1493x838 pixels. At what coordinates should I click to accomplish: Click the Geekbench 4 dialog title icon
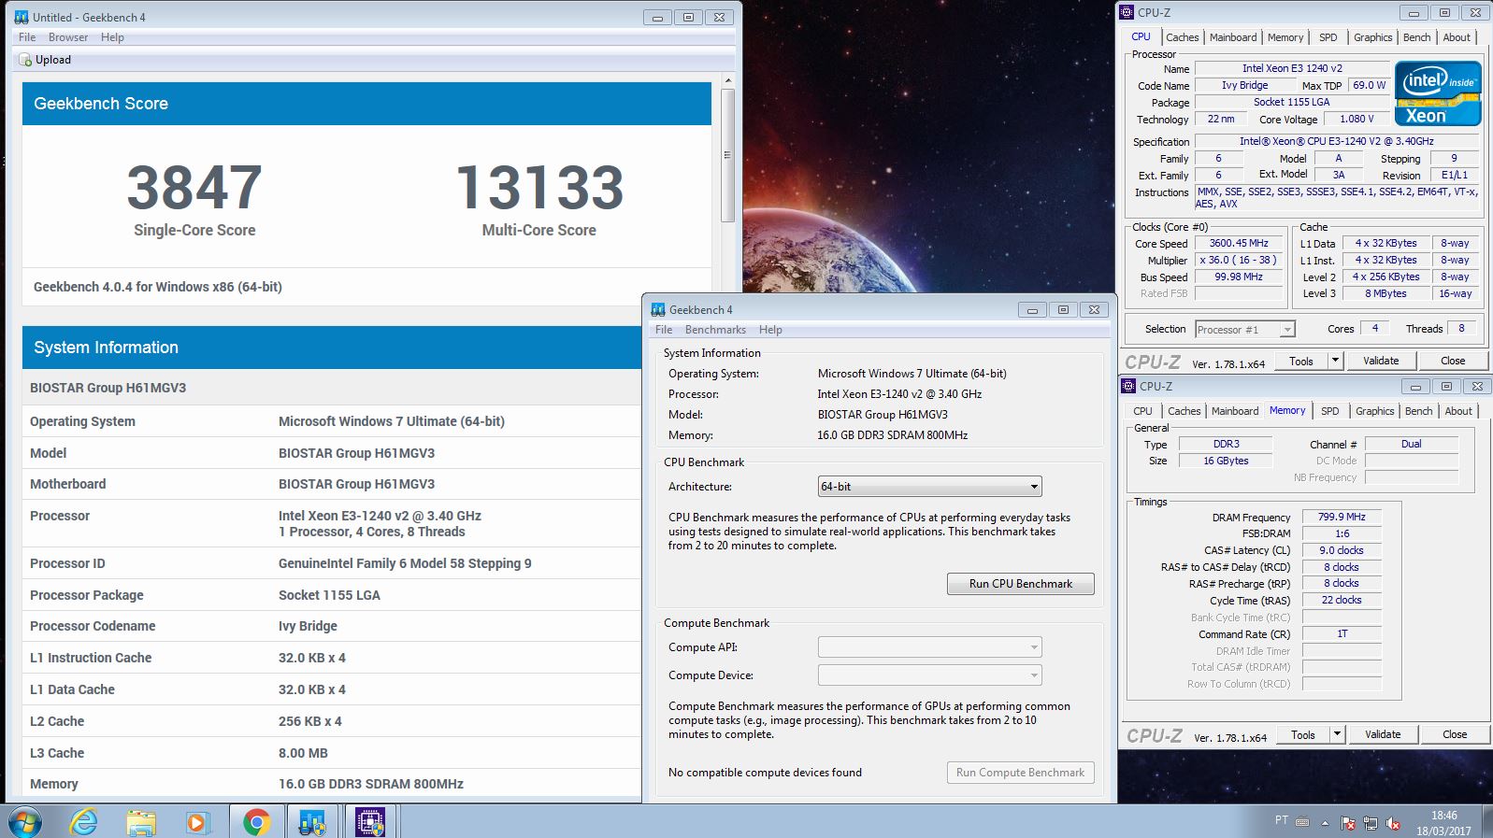point(658,309)
